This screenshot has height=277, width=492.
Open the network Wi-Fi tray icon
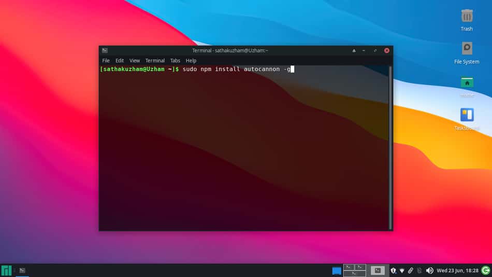402,270
